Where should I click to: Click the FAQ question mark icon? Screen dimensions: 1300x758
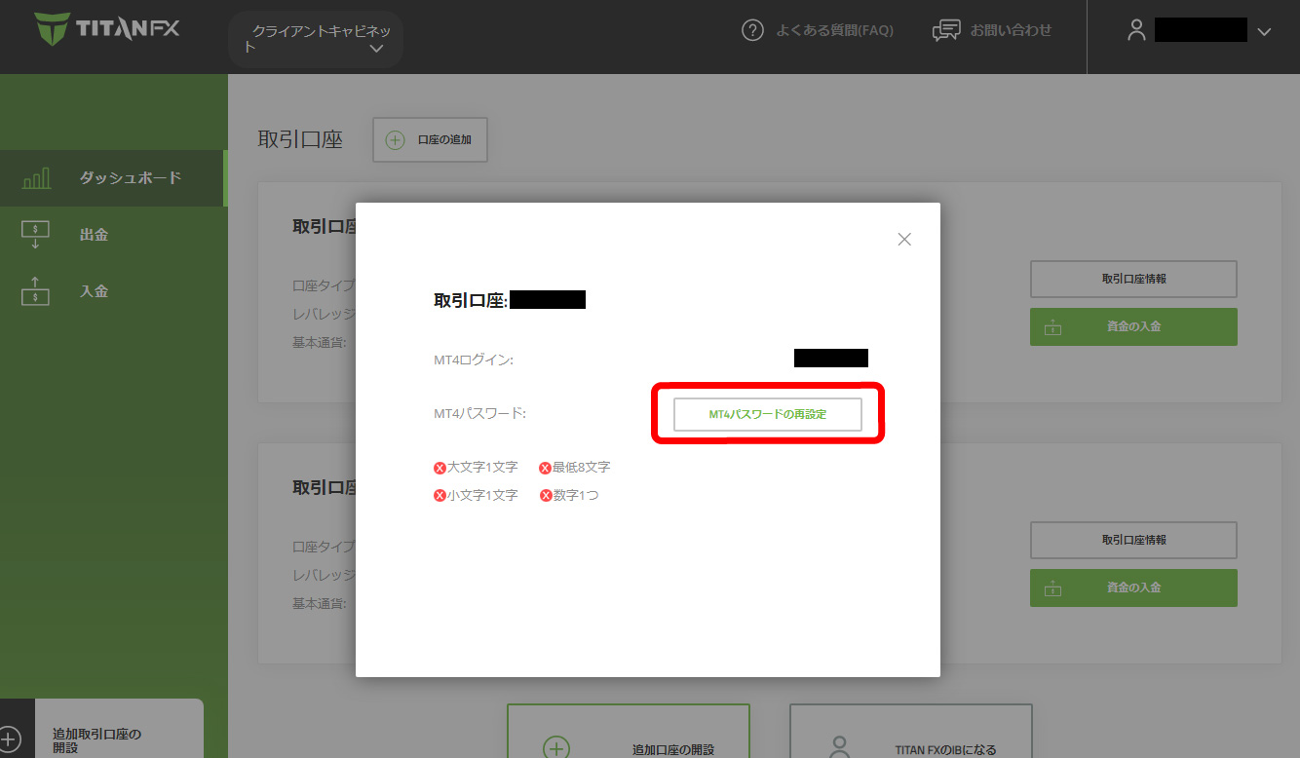coord(752,30)
